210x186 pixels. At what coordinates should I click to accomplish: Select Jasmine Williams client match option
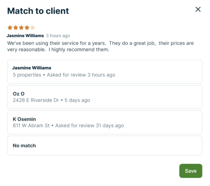(104, 71)
